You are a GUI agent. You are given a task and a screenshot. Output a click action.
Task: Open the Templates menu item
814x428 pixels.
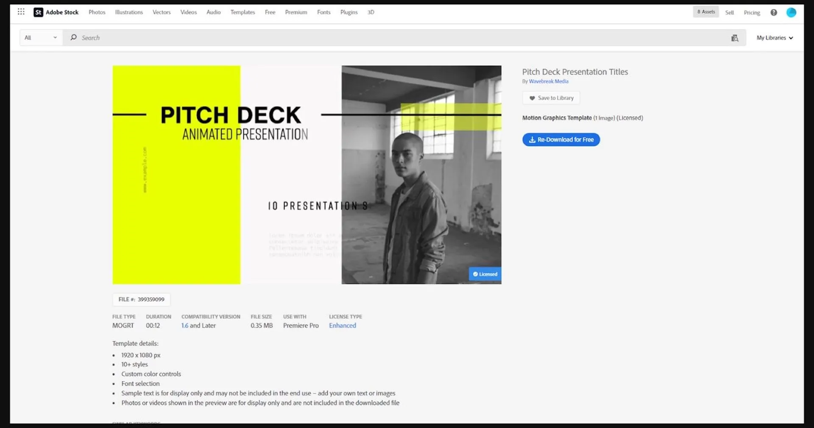point(242,12)
